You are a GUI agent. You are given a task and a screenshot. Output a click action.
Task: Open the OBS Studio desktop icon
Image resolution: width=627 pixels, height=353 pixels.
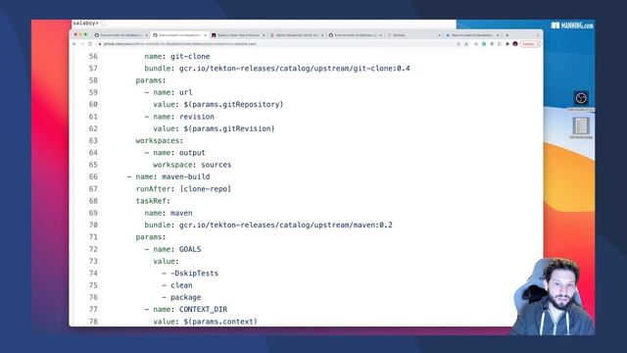coord(581,98)
